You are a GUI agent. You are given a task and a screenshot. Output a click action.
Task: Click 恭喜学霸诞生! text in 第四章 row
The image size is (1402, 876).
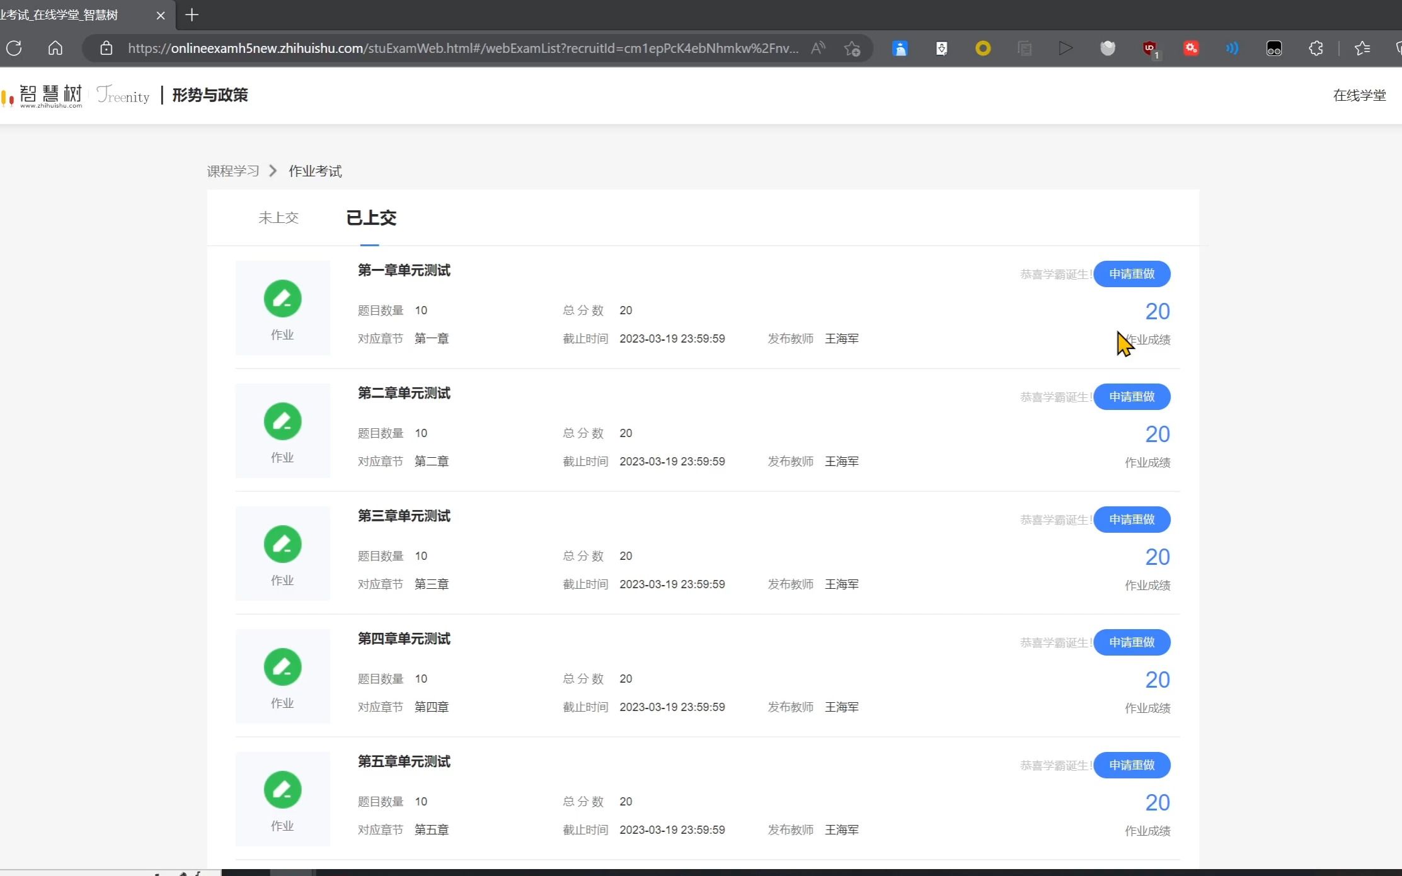1055,642
